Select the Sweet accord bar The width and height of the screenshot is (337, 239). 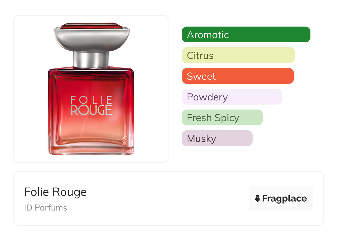238,76
